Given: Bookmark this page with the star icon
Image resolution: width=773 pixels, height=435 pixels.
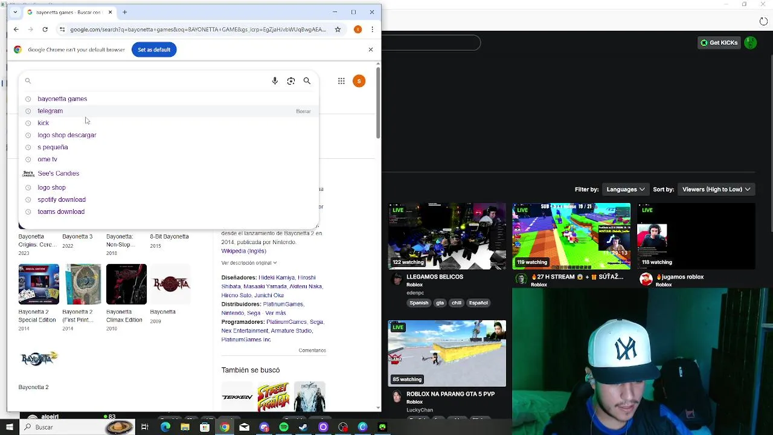Looking at the screenshot, I should 338,29.
